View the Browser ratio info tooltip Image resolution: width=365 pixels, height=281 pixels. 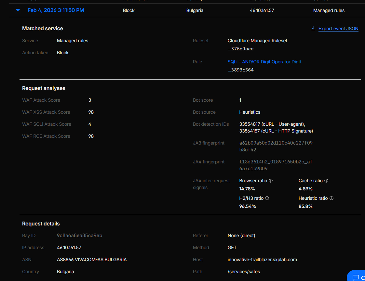(x=271, y=180)
